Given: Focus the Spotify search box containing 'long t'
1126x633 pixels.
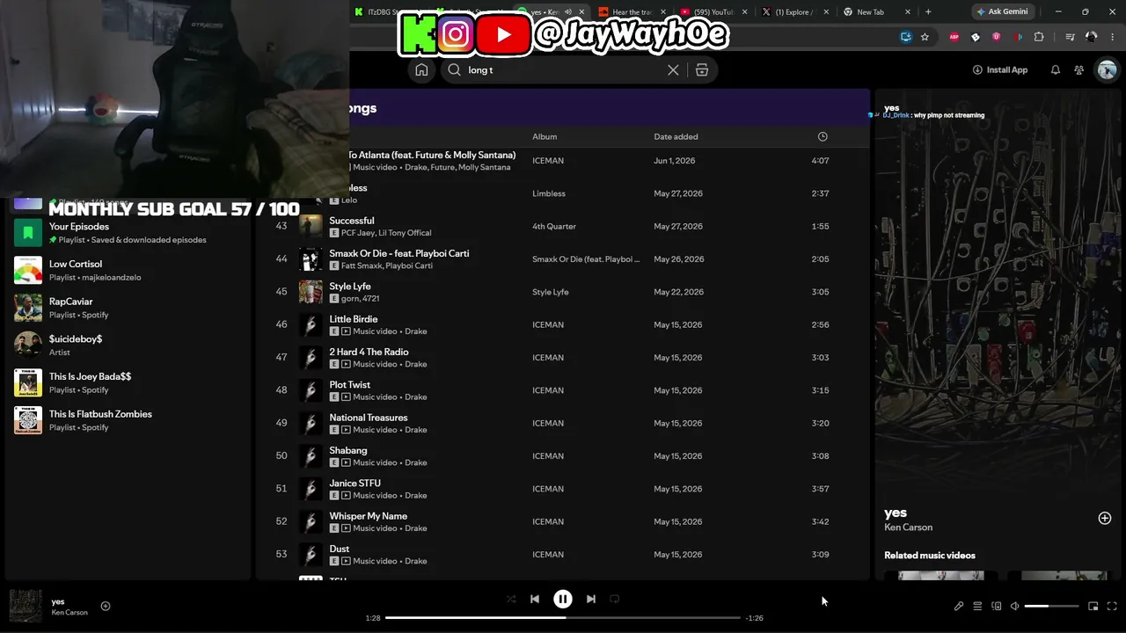Looking at the screenshot, I should point(564,70).
